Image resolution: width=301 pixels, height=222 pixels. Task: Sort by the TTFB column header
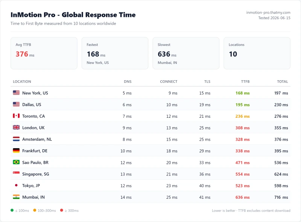245,81
